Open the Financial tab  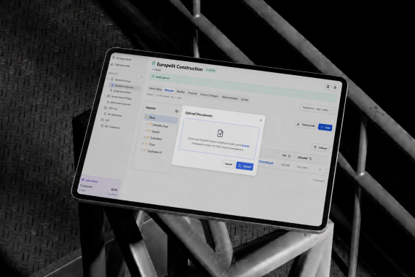point(192,93)
